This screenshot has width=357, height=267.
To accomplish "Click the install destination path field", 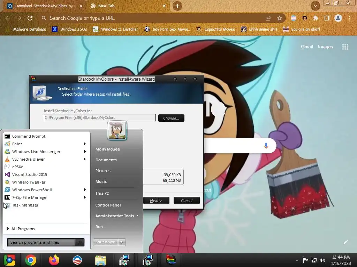I will [100, 118].
